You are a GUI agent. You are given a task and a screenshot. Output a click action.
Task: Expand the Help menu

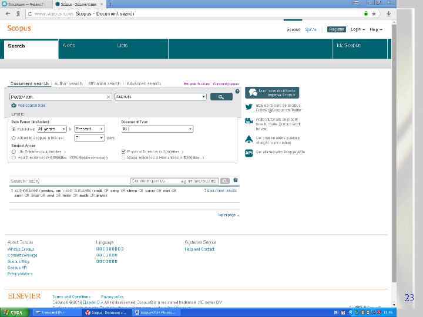376,30
